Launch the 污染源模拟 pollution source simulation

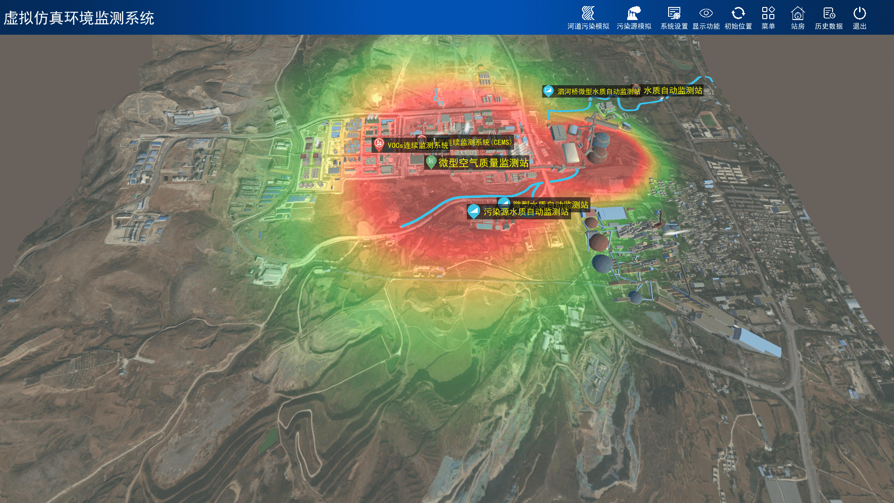[x=634, y=18]
